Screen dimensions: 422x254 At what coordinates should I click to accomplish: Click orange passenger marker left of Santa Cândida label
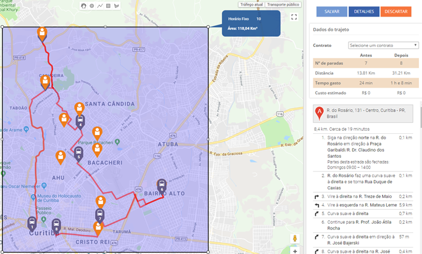tap(79, 110)
